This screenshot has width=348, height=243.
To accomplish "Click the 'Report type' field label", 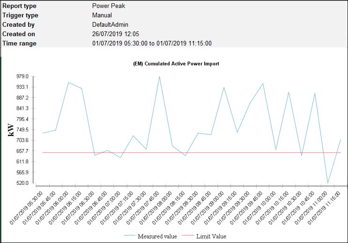I will [19, 6].
